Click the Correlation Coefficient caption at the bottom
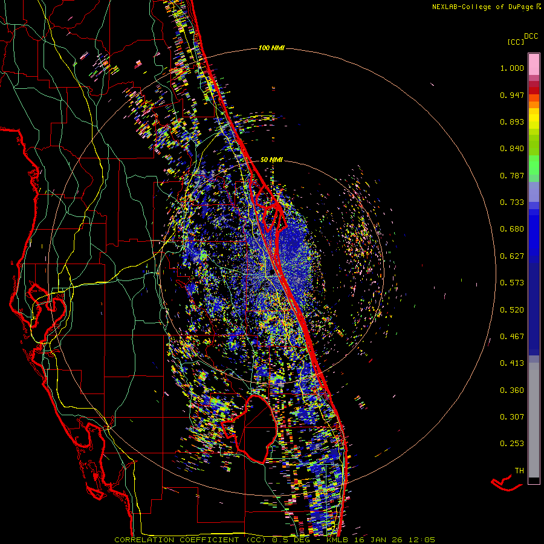 (x=274, y=540)
